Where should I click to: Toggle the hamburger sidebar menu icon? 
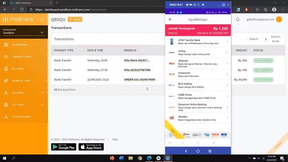[42, 19]
